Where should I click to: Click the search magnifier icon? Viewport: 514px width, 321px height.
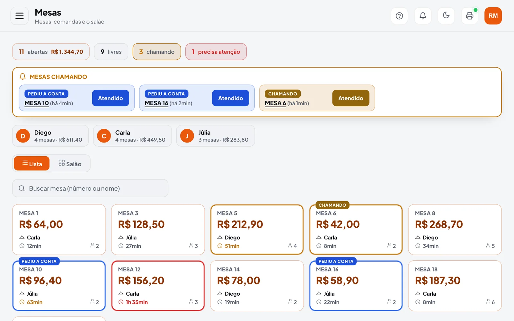point(22,188)
